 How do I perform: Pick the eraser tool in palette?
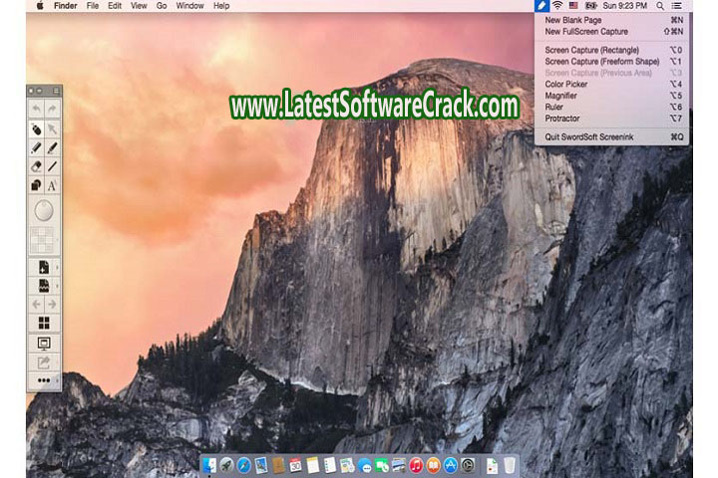(36, 166)
